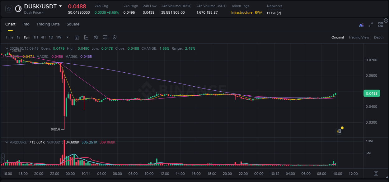Expand the extra timeframes dropdown arrow
The width and height of the screenshot is (389, 182).
(67, 37)
